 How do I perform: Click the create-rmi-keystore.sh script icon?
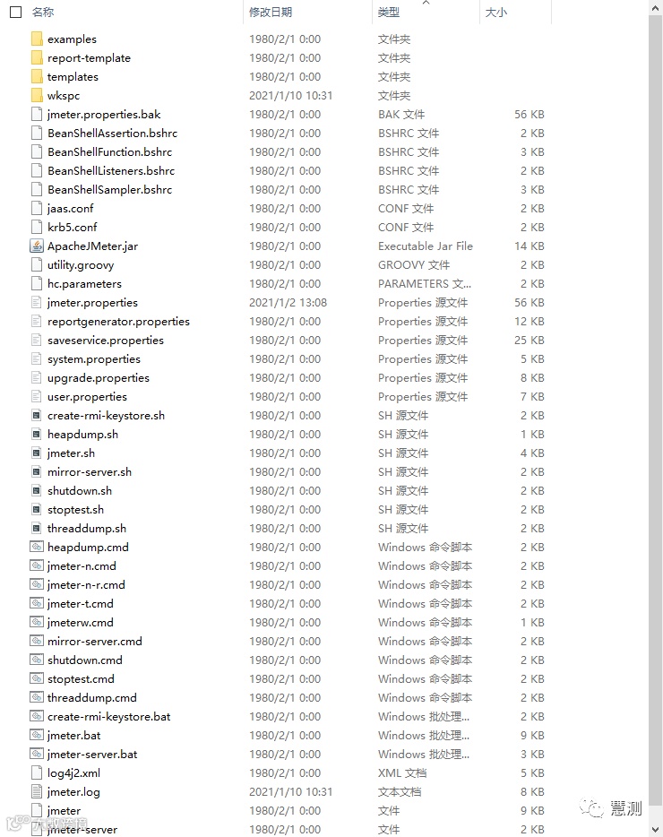[x=37, y=415]
